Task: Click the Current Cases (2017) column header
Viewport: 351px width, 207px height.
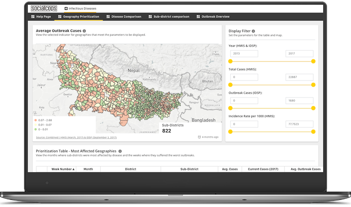Action: coord(263,169)
